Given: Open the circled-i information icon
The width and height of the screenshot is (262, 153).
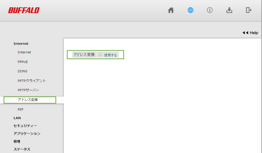Looking at the screenshot, I should click(x=210, y=10).
